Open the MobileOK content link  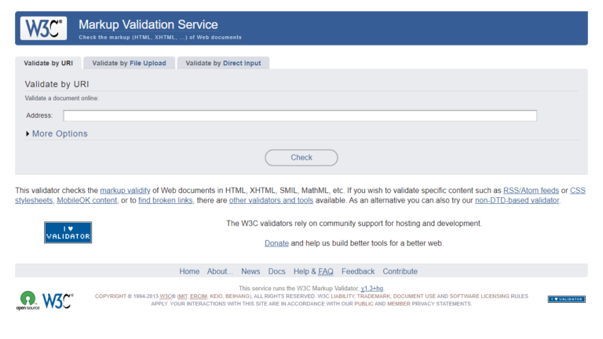pos(86,200)
